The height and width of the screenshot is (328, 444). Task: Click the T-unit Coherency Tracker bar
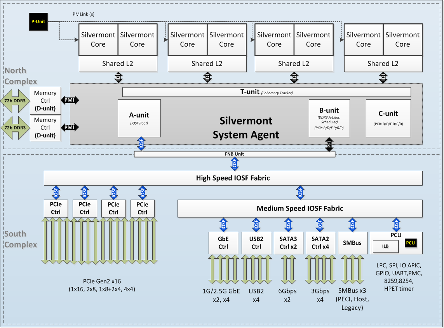tap(266, 92)
